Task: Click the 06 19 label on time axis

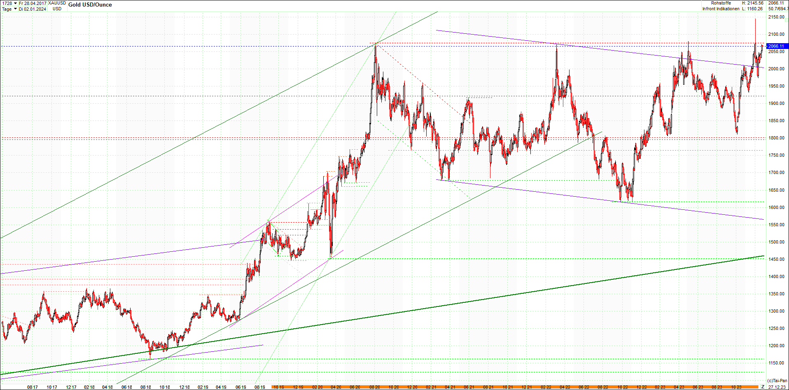Action: pos(241,387)
